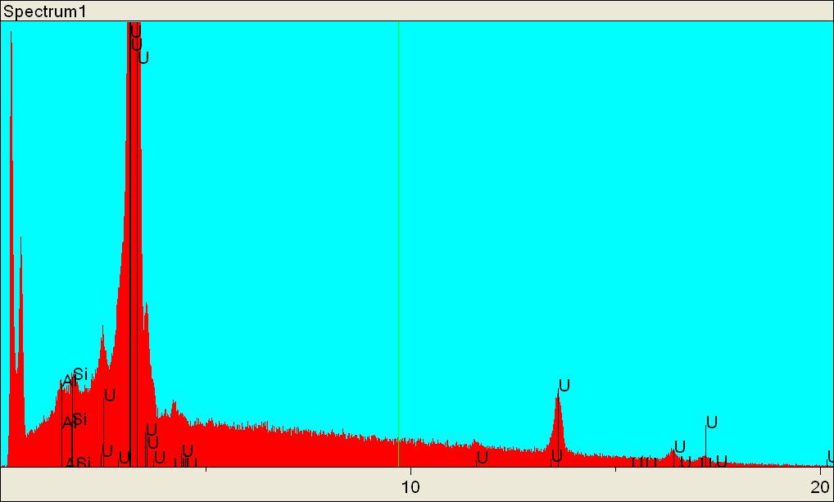
Task: Click the U label atop the tall thin marker line before 20
Action: tap(712, 423)
